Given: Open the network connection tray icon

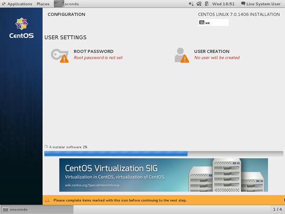Looking at the screenshot, I should (199, 4).
